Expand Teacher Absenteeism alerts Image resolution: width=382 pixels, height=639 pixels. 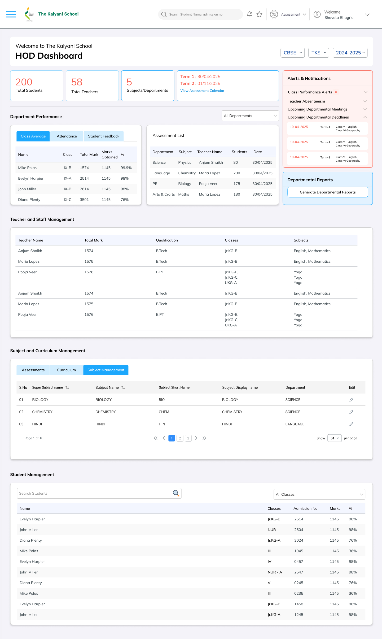point(365,101)
